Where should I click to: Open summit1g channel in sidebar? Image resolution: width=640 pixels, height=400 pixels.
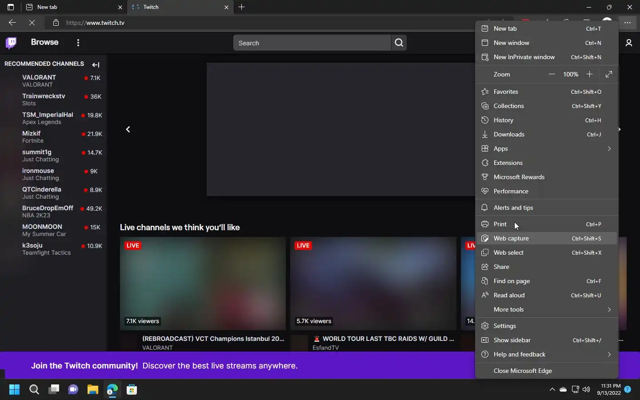pos(53,156)
